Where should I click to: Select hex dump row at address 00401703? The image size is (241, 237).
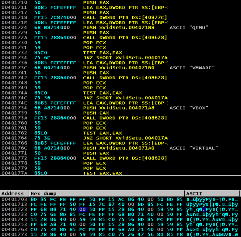(120, 199)
